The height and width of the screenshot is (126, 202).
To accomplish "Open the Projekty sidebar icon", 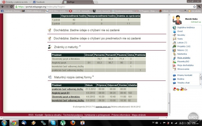I will coord(174,46).
